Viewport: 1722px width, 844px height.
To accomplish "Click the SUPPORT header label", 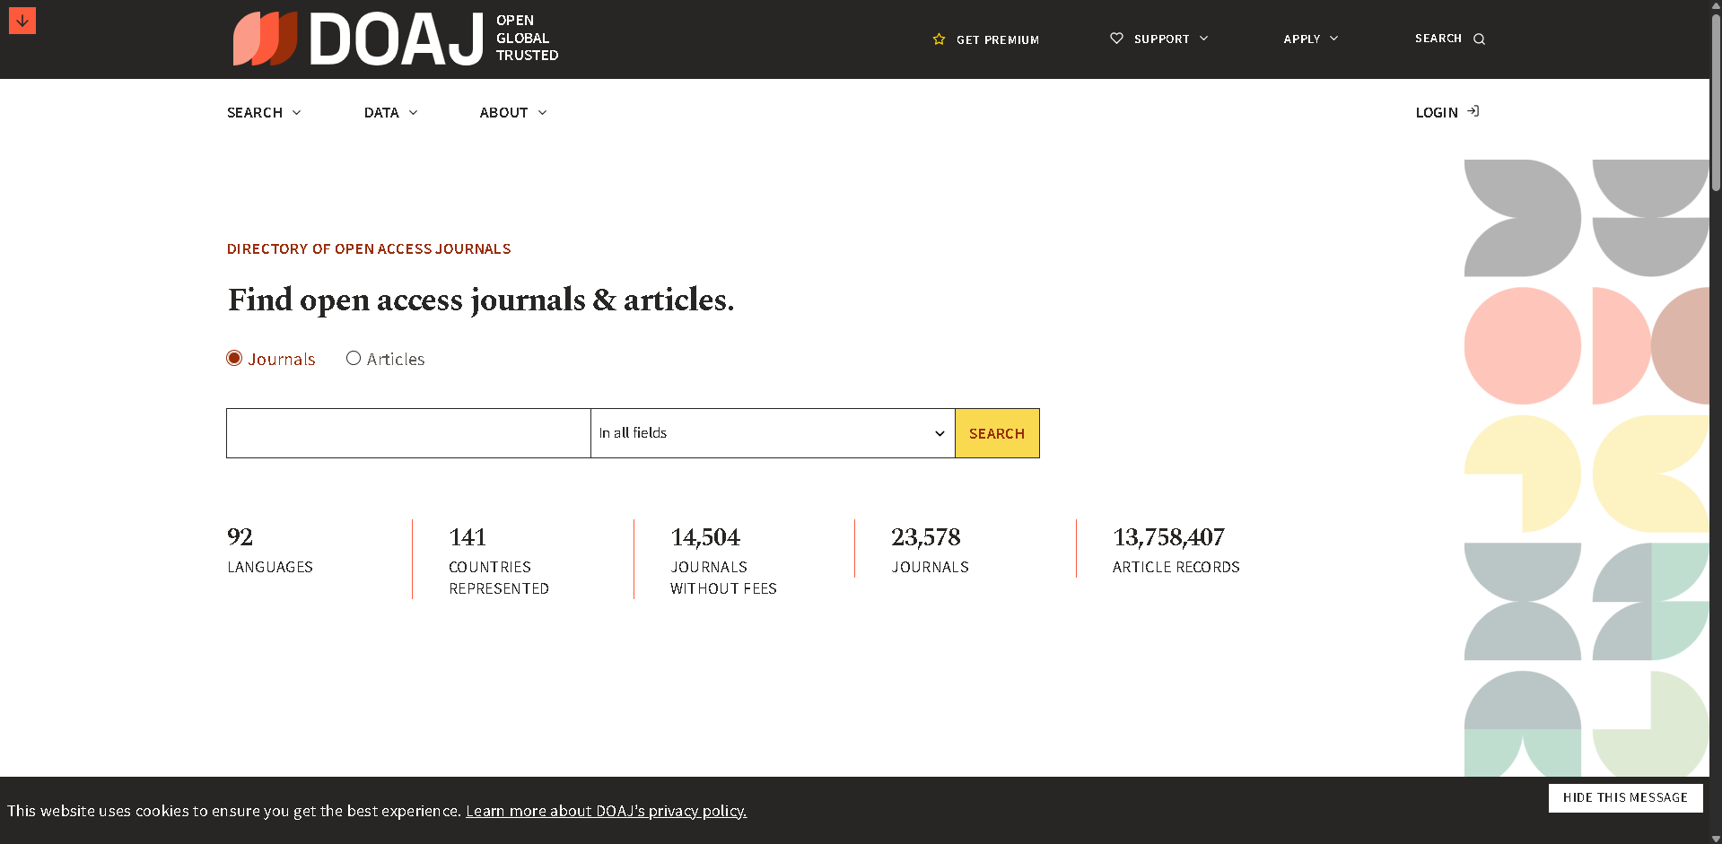I will coord(1161,39).
